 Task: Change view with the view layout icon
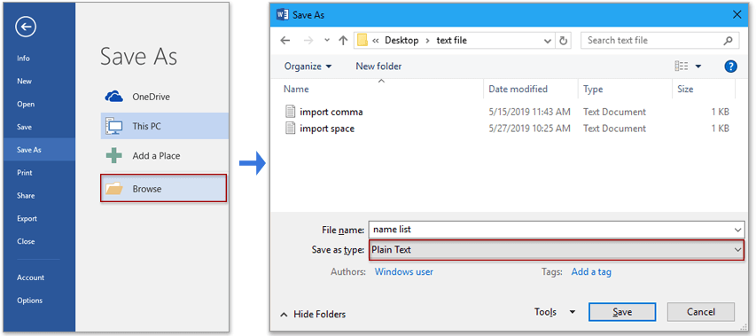point(682,66)
